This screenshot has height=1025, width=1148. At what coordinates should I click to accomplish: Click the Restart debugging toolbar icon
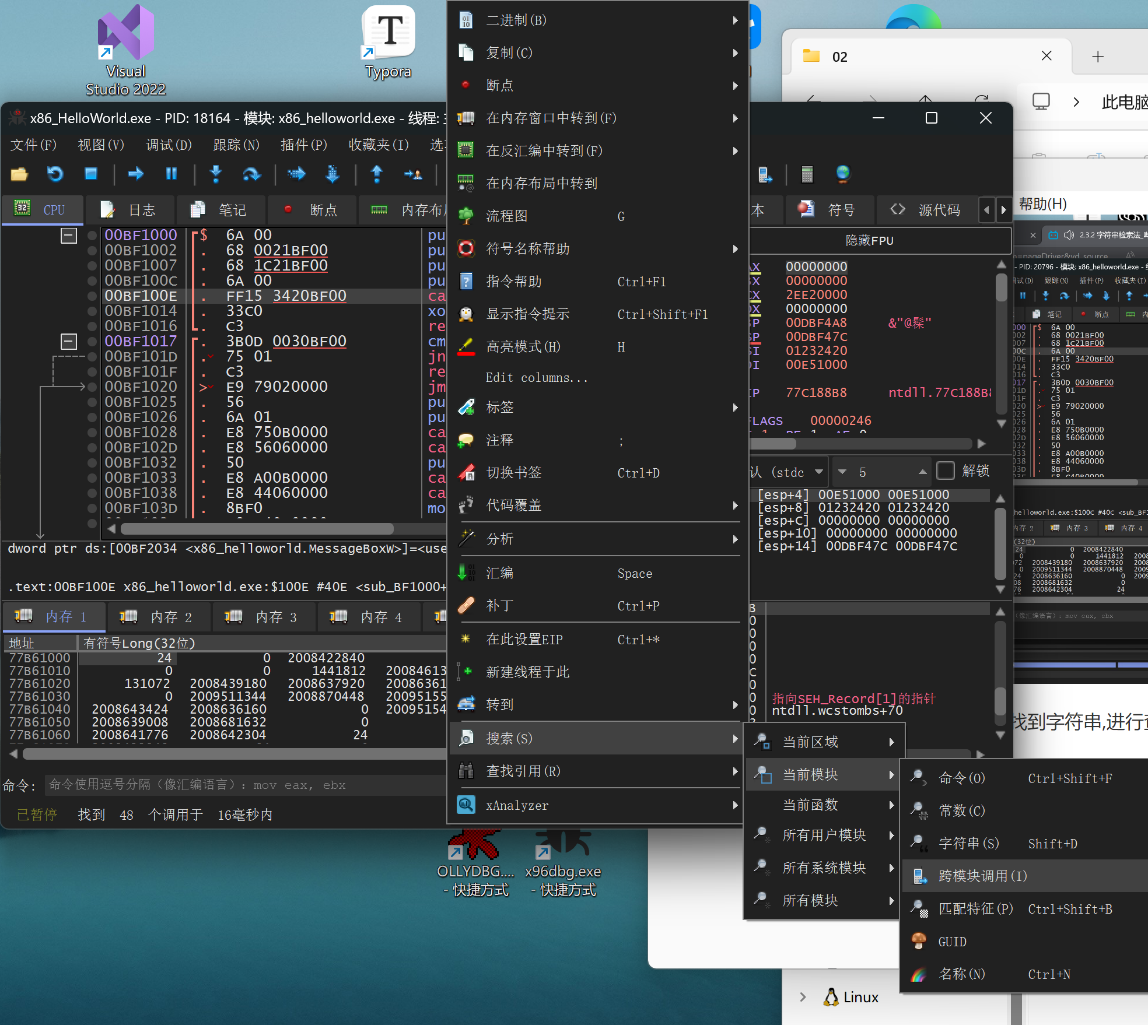(55, 174)
